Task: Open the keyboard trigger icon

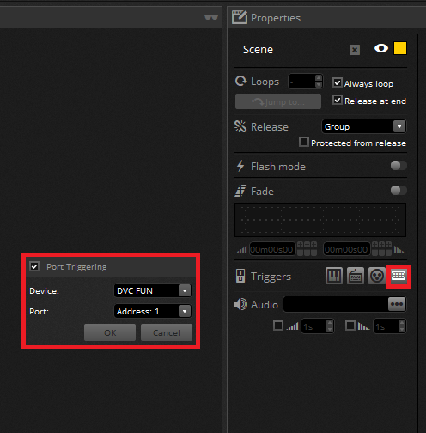Action: point(356,276)
